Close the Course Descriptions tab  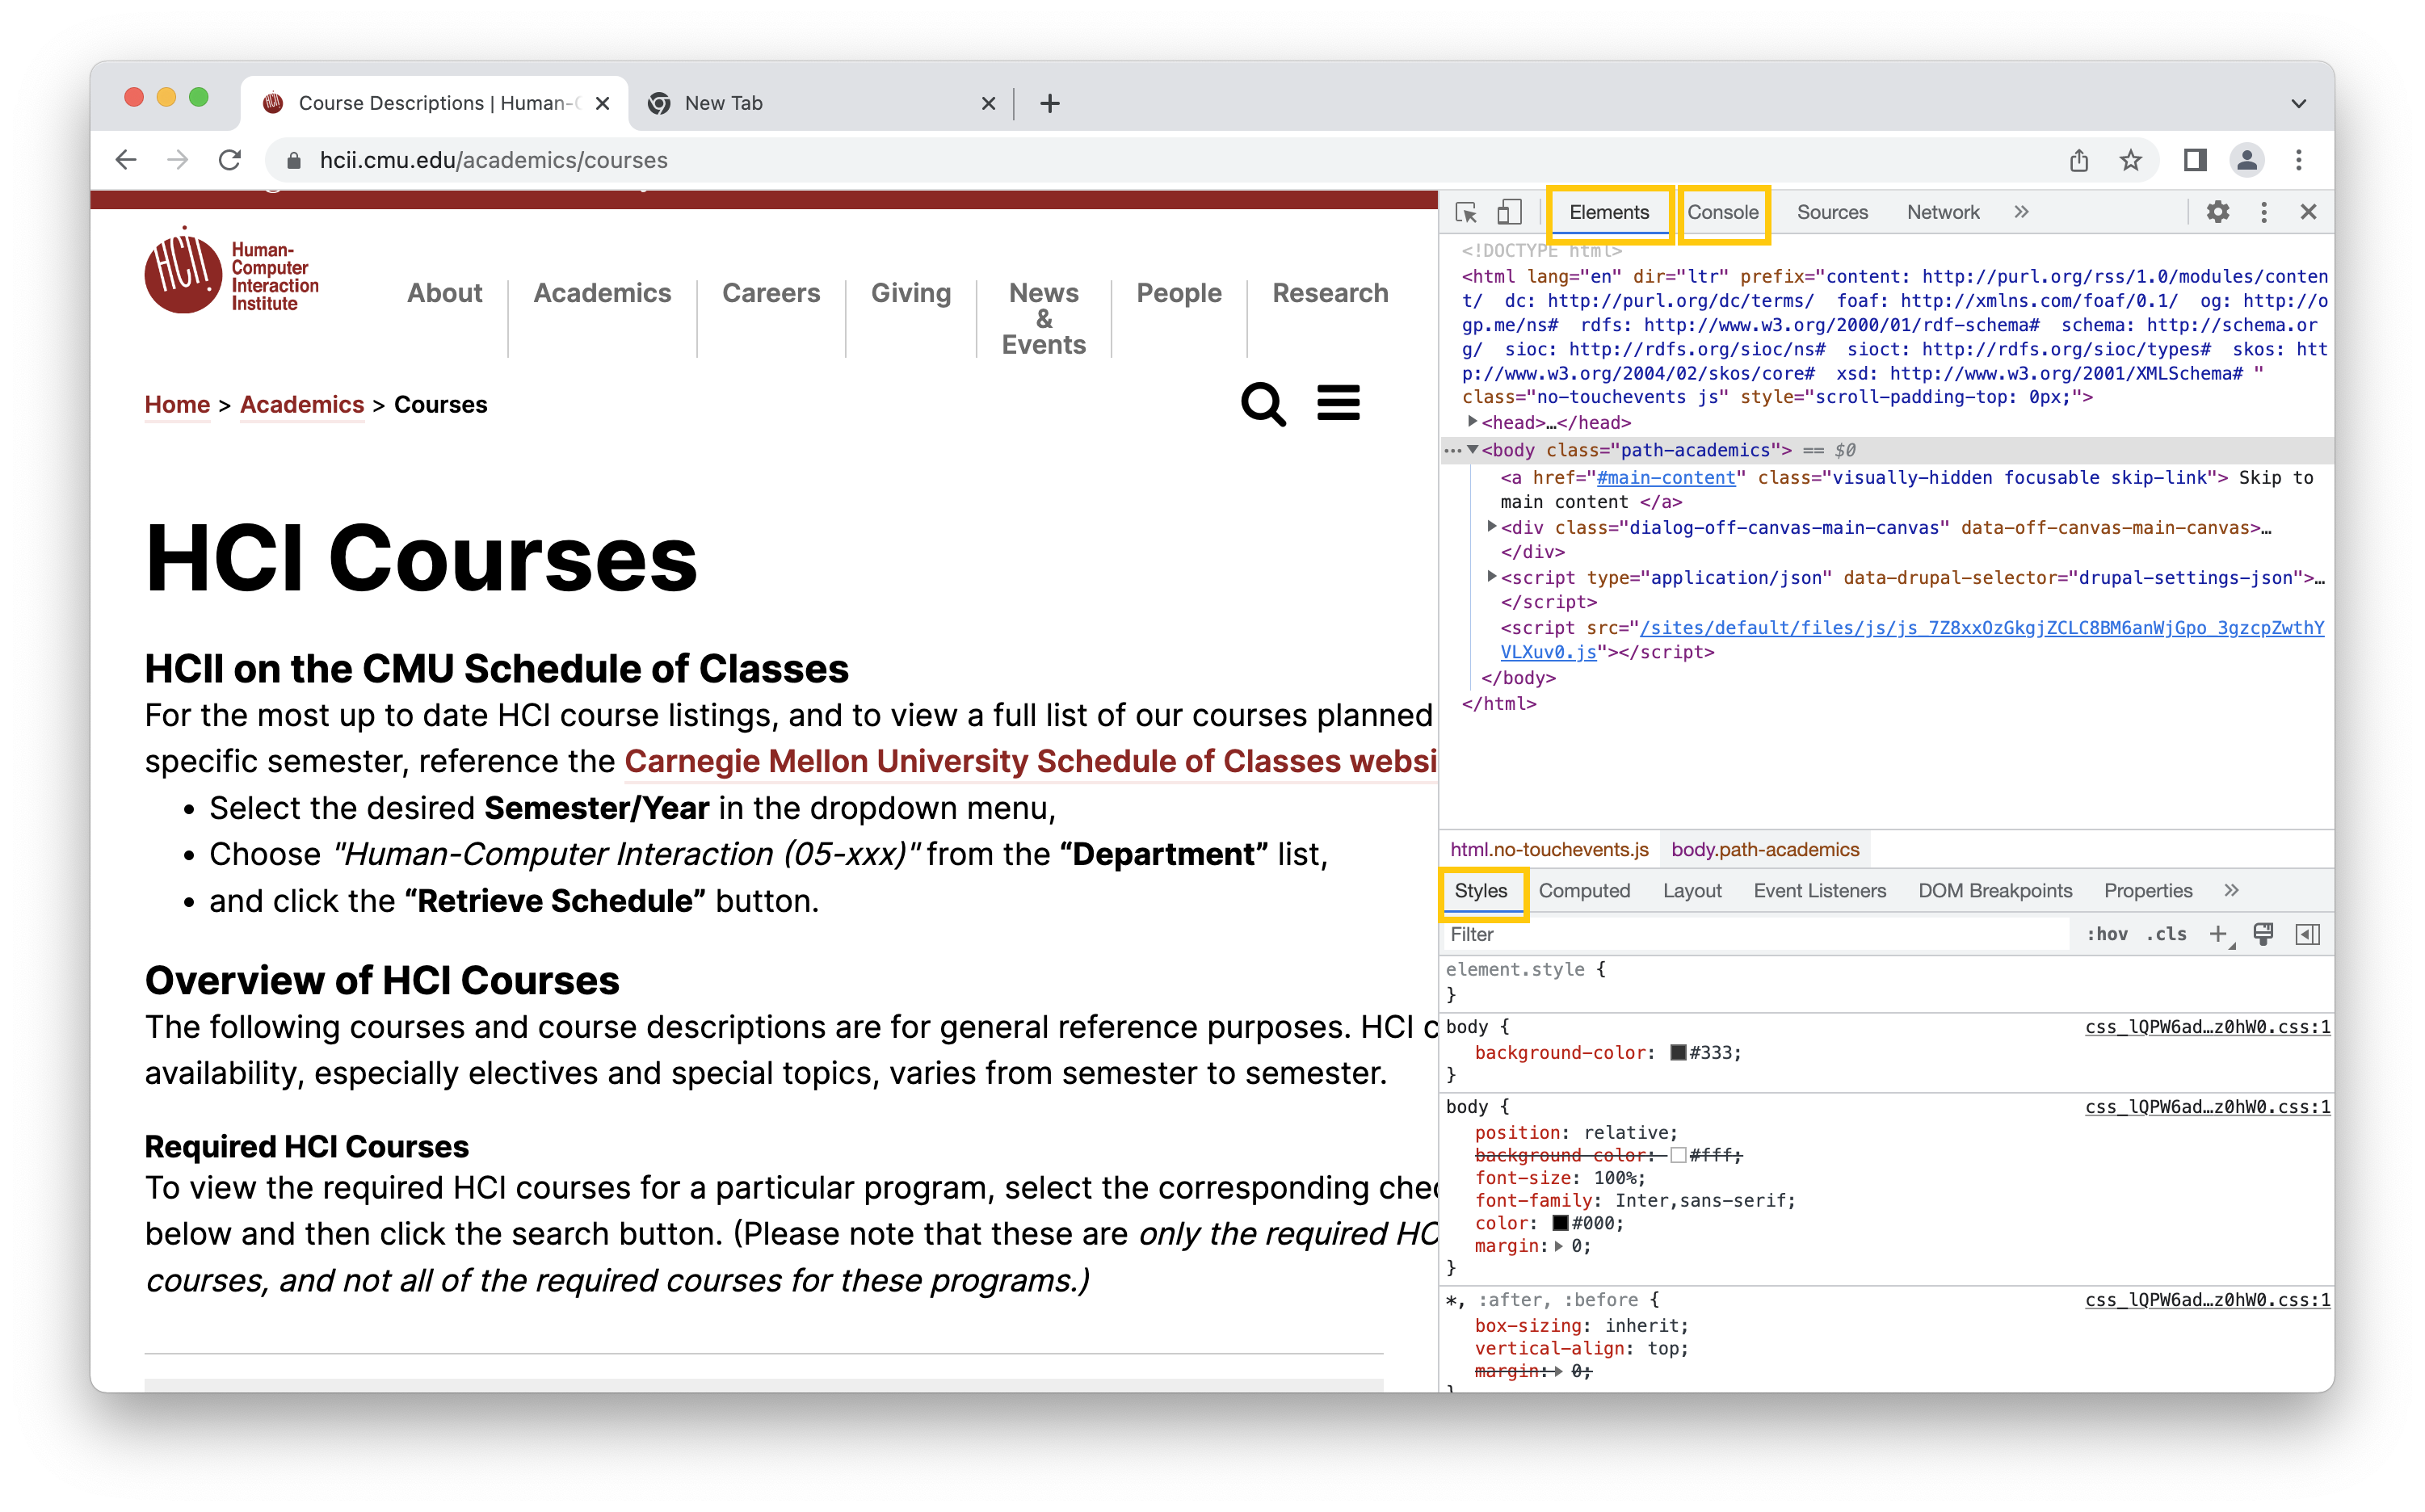602,103
